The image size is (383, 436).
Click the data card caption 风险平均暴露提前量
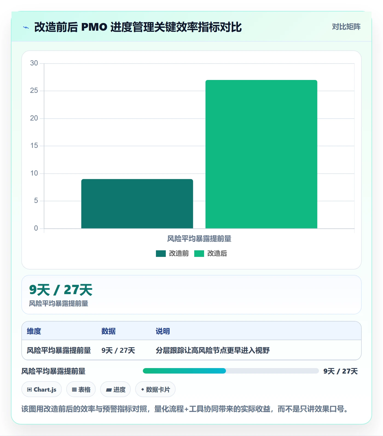coord(59,303)
